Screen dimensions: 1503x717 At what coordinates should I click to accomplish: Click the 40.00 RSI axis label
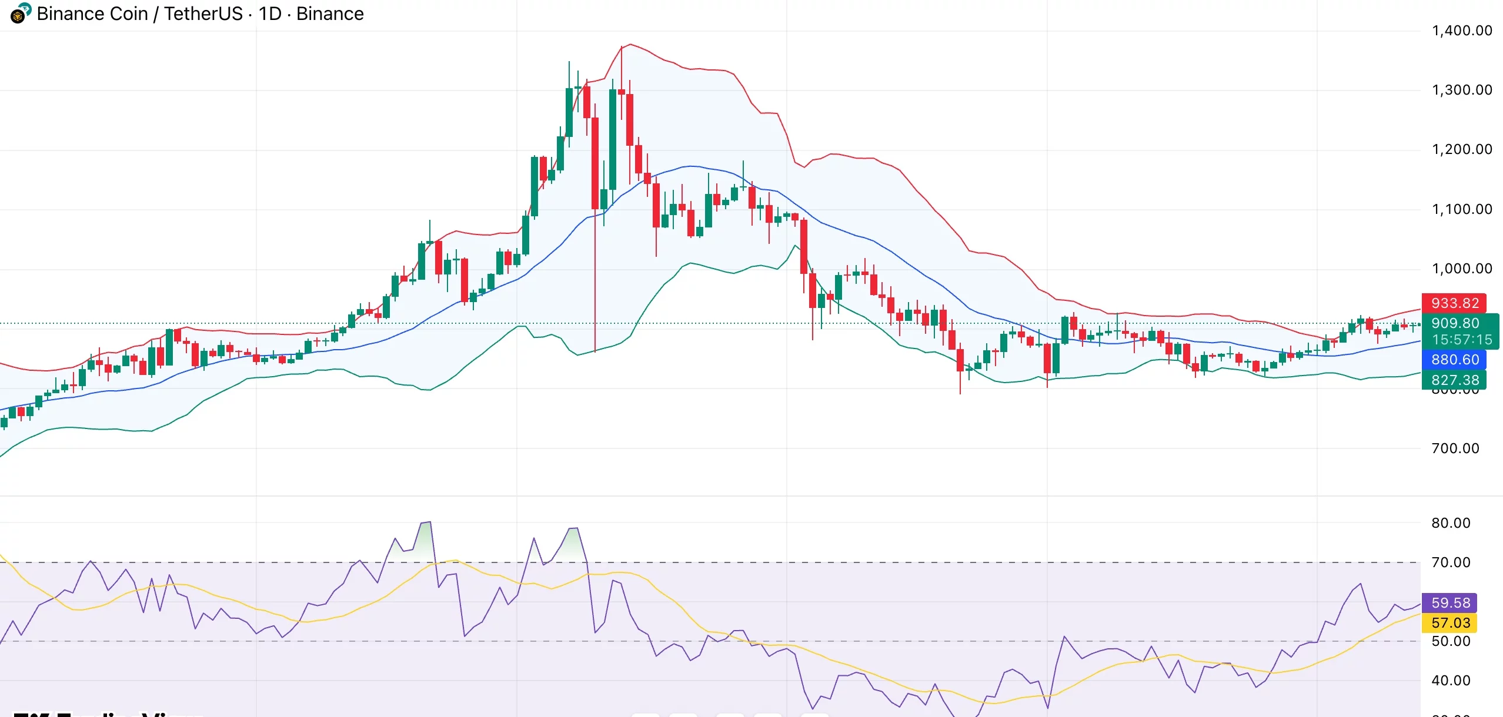pyautogui.click(x=1451, y=681)
